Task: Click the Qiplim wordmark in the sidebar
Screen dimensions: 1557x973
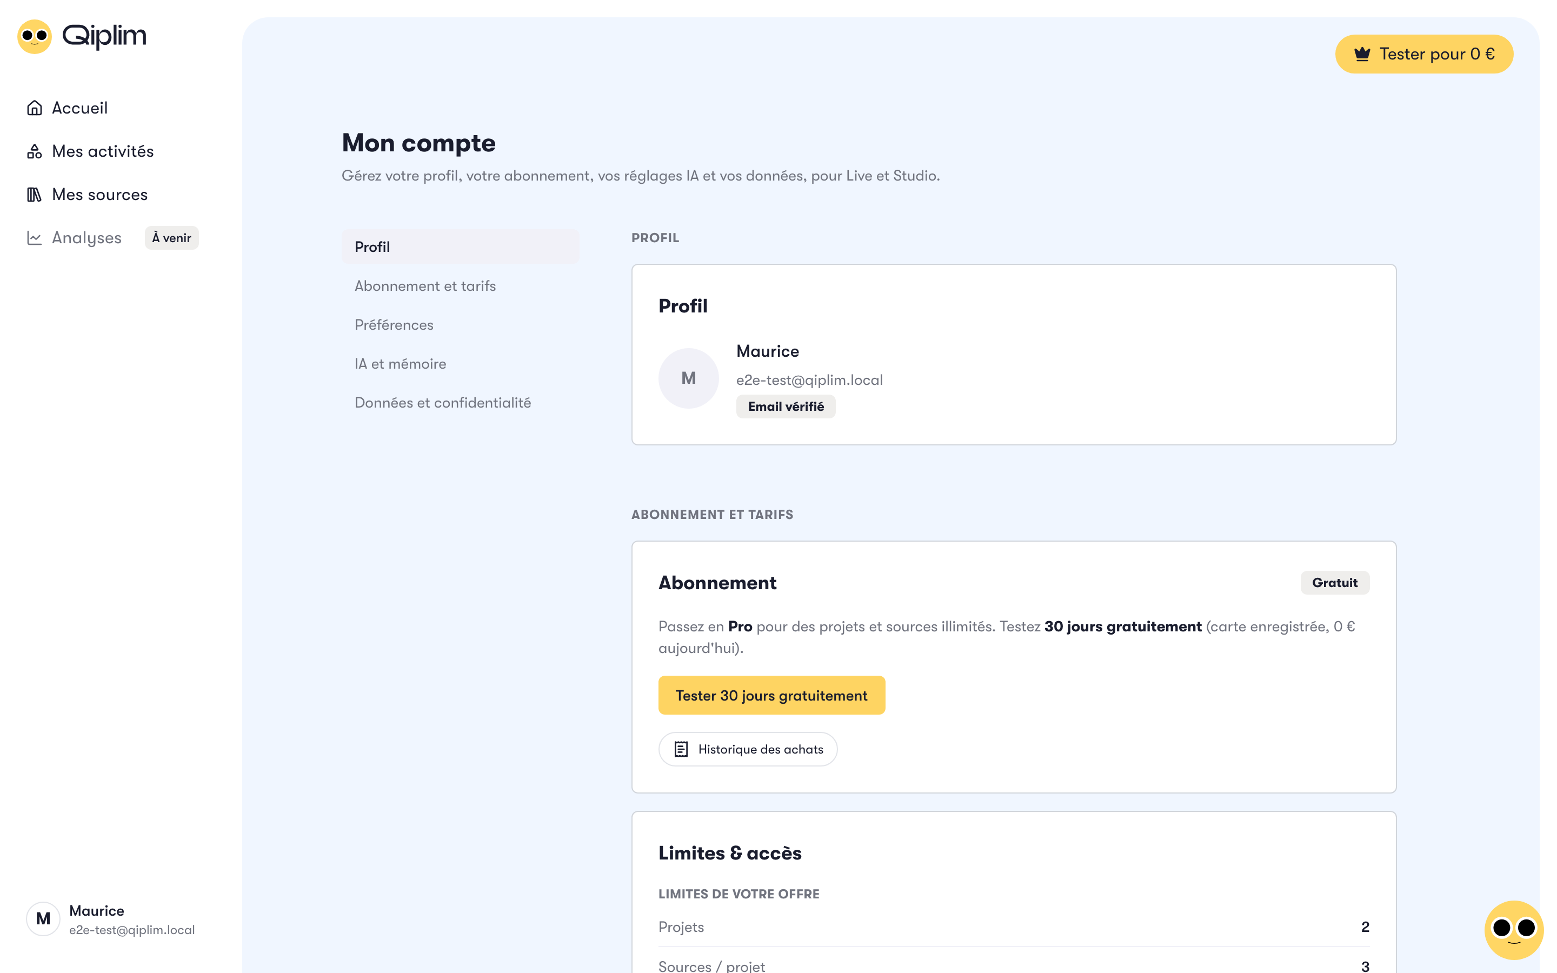Action: click(x=104, y=36)
